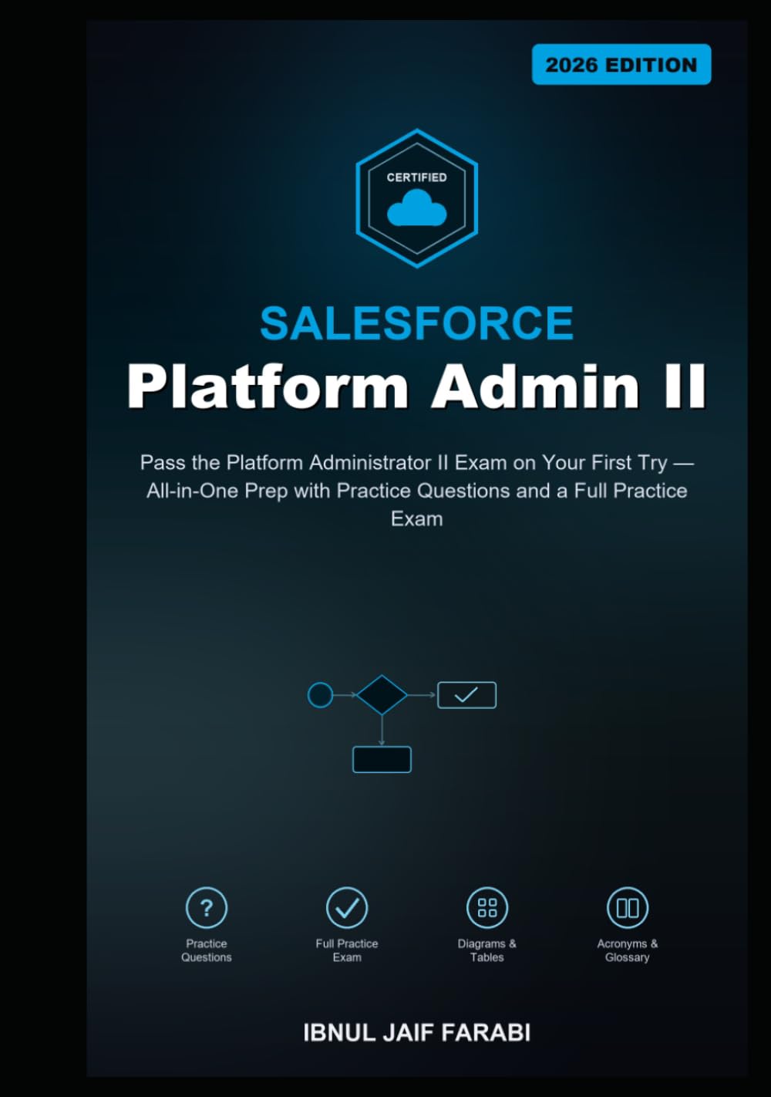Image resolution: width=771 pixels, height=1097 pixels.
Task: Click the 'Diagrams & Tables' label
Action: pyautogui.click(x=487, y=950)
